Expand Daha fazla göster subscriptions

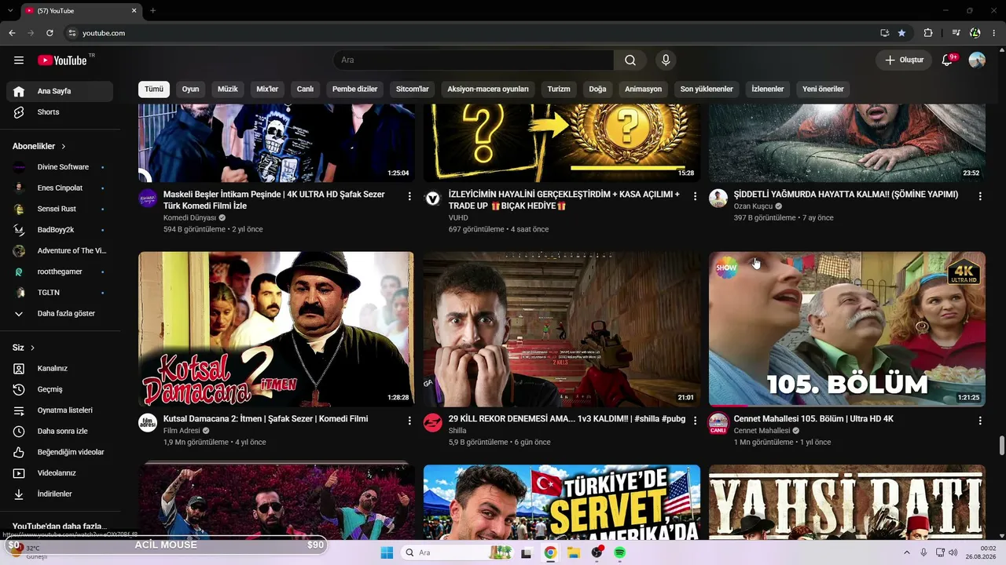60,313
